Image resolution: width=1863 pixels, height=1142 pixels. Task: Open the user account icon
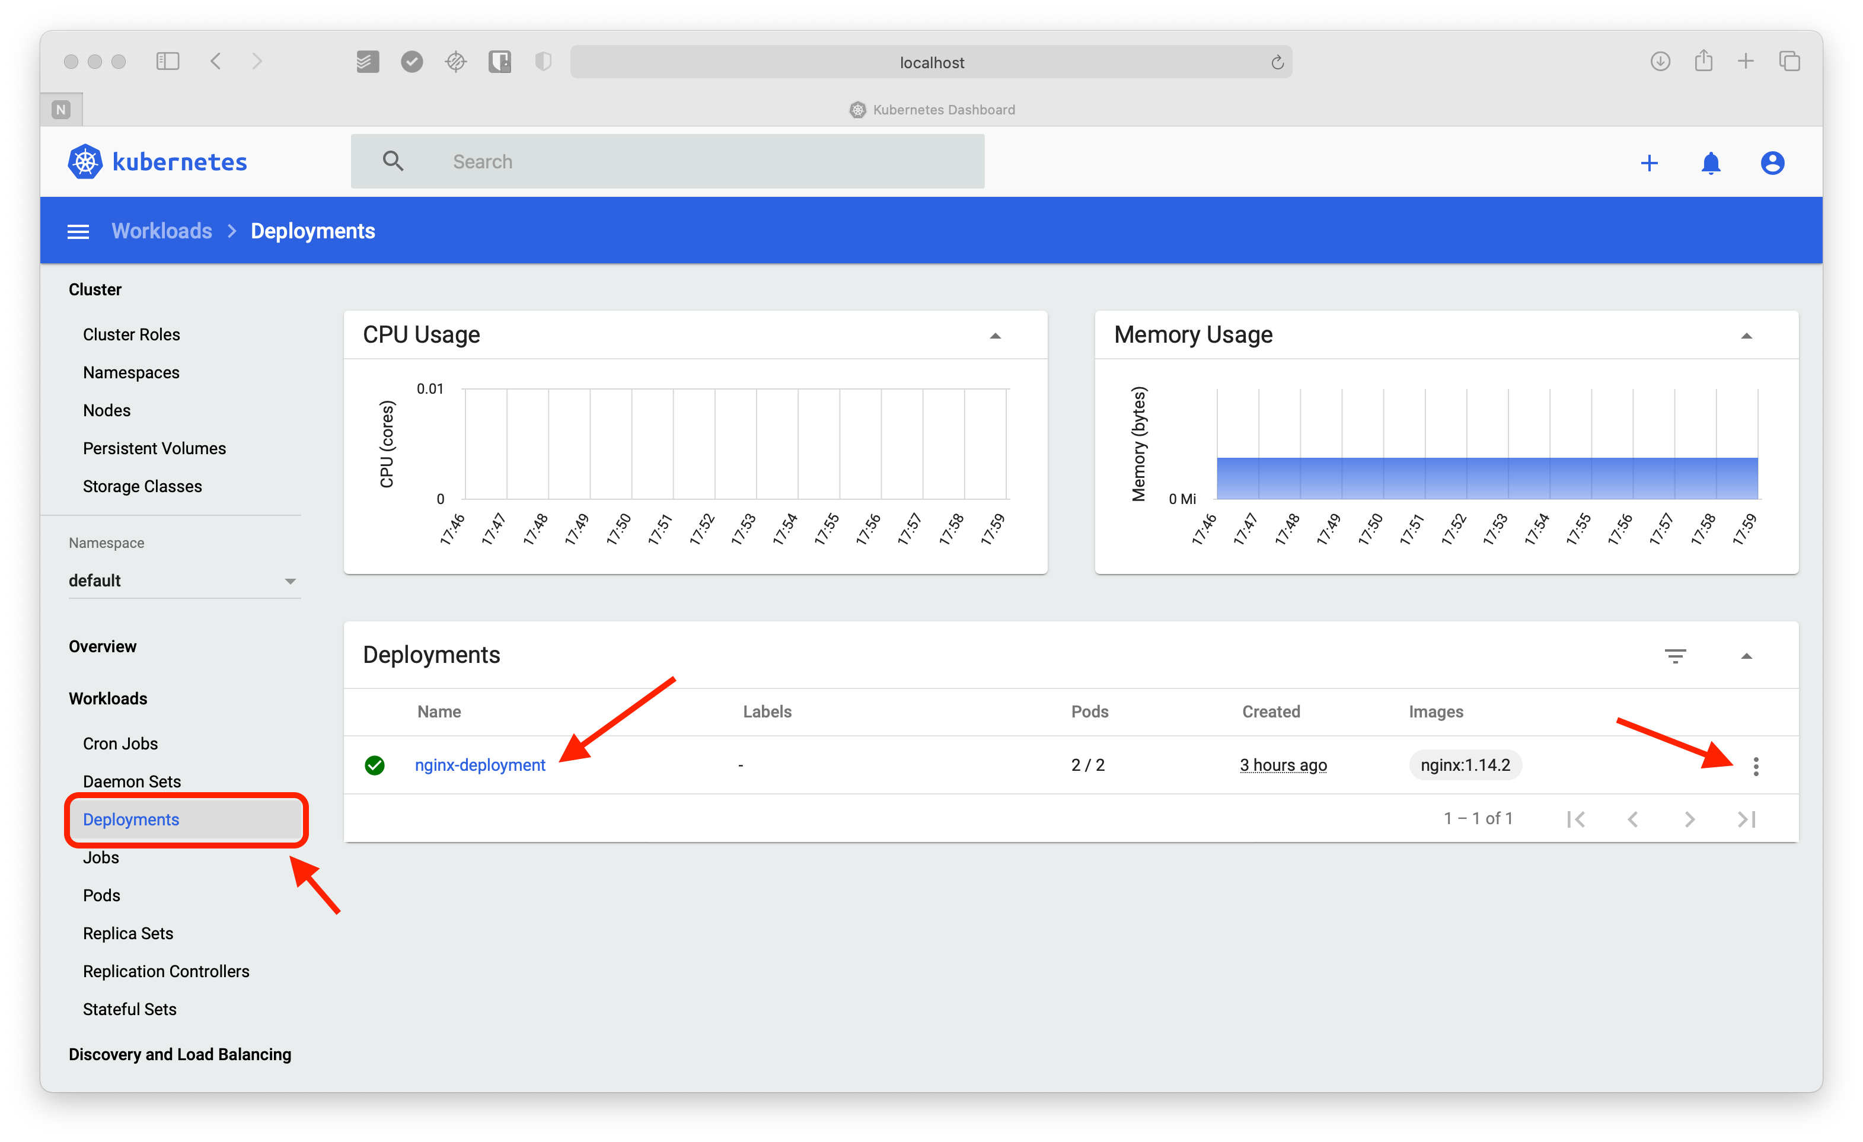click(1772, 162)
